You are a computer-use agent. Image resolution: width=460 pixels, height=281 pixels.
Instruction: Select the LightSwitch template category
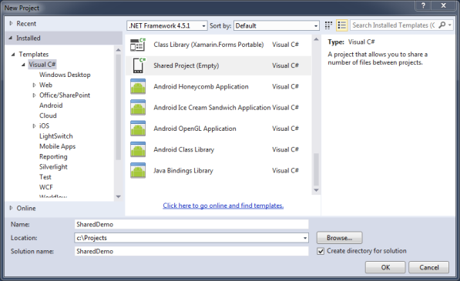click(56, 136)
